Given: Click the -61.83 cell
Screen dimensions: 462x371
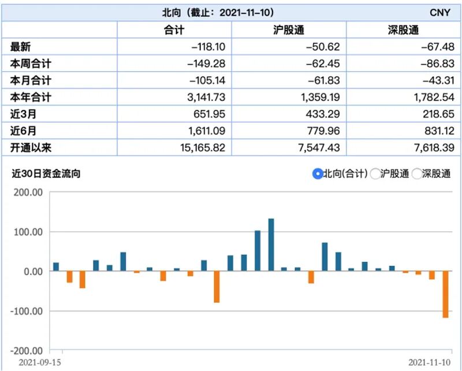Looking at the screenshot, I should 324,80.
